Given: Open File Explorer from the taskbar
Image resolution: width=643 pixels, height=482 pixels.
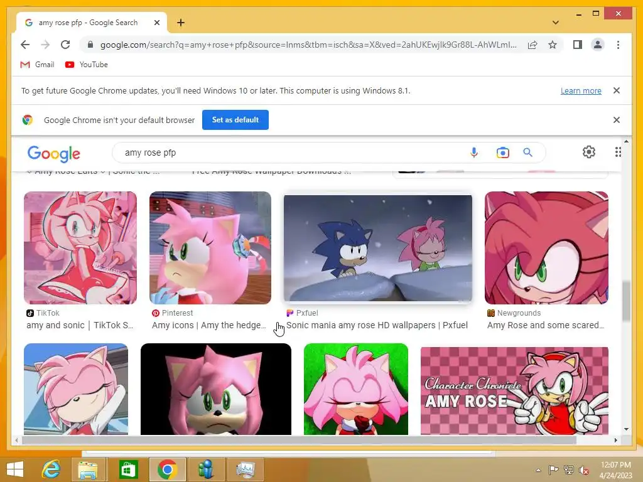Looking at the screenshot, I should coord(89,469).
